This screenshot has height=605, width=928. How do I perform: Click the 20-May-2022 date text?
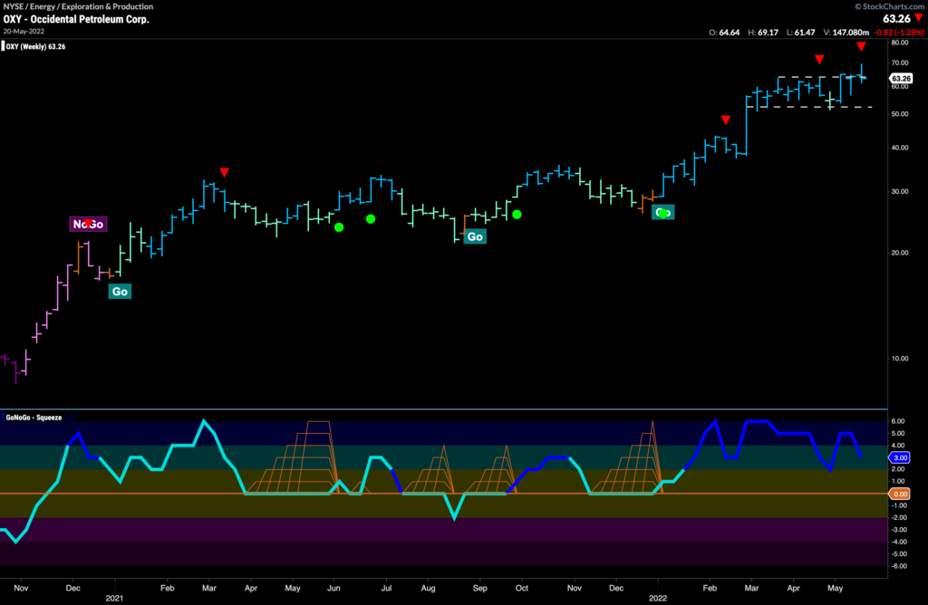point(24,32)
